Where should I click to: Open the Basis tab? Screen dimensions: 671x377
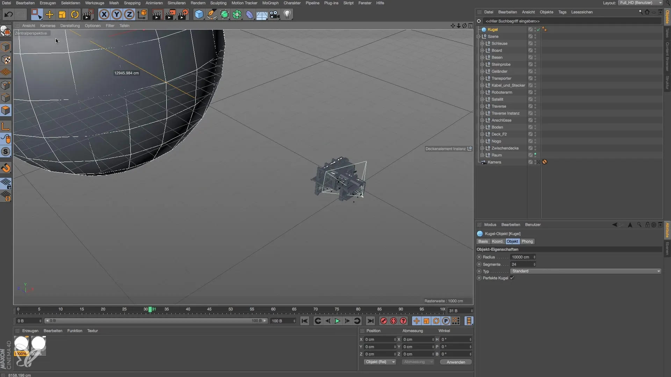click(483, 241)
